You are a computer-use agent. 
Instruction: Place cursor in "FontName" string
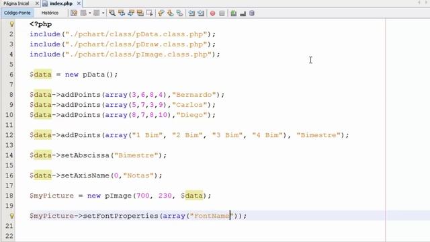pos(212,216)
